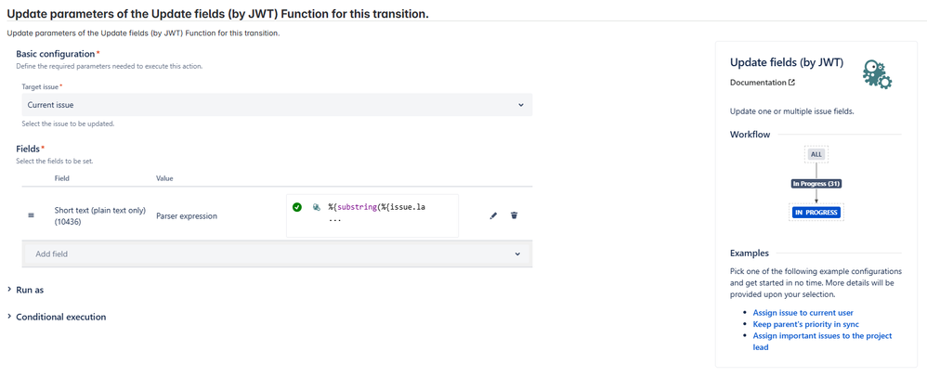The image size is (927, 377).
Task: Edit the Short text field row with pencil icon
Action: click(x=493, y=215)
